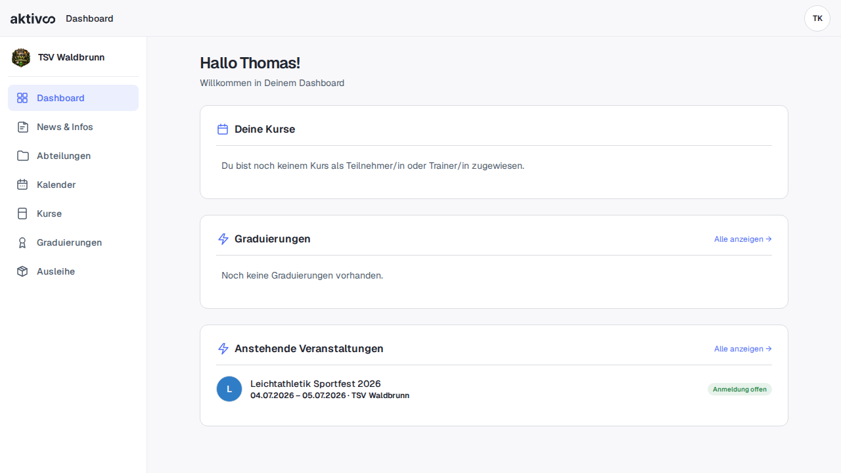841x473 pixels.
Task: Click the 'Du bist noch keinem Kurs' message
Action: tap(373, 166)
